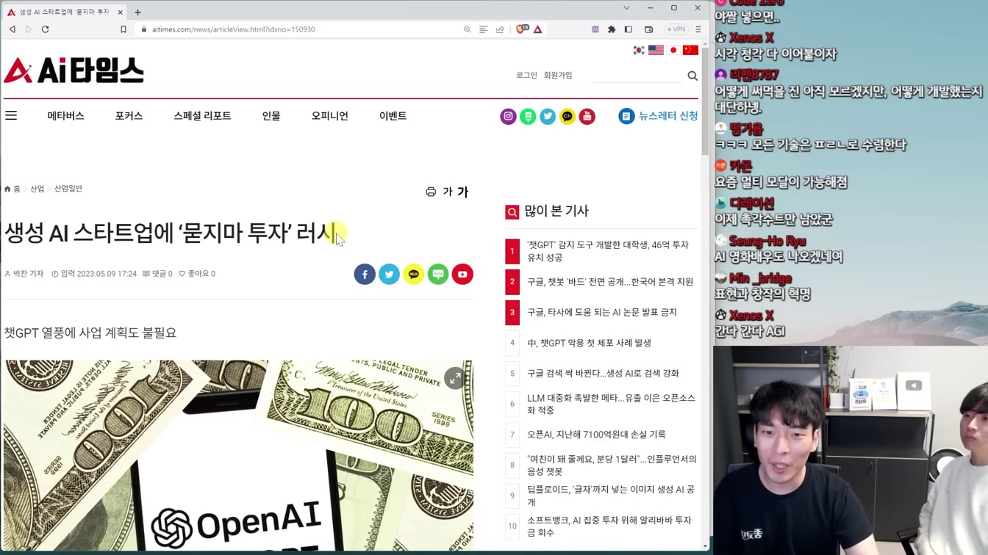
Task: Toggle the browser sidebar panel
Action: click(x=629, y=29)
